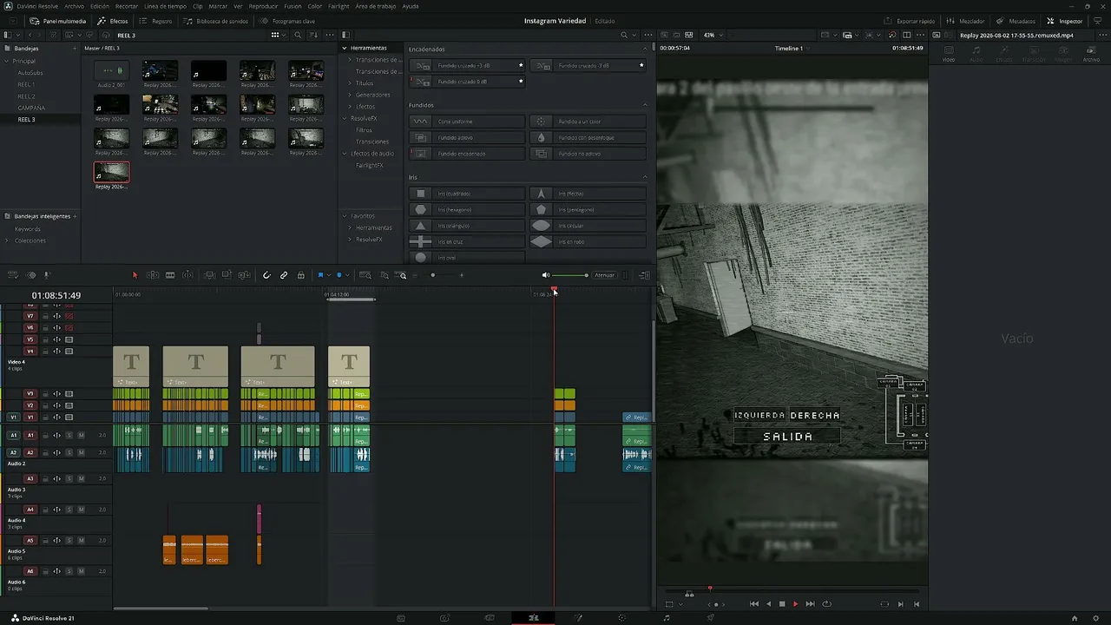Mute timeline audio with speaker icon
The height and width of the screenshot is (625, 1111).
point(546,275)
